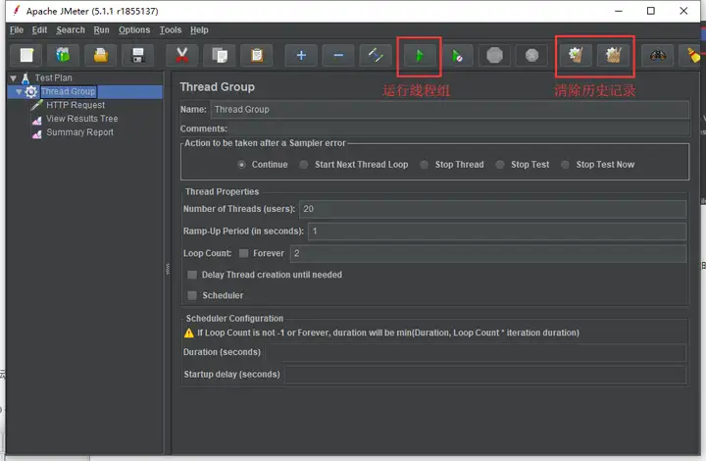Select the Continue radio option
Image resolution: width=706 pixels, height=461 pixels.
click(242, 165)
